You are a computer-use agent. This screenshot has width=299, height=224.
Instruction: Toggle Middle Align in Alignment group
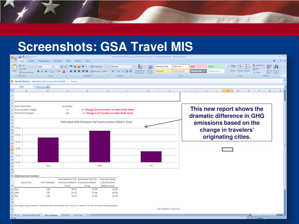pyautogui.click(x=75, y=66)
